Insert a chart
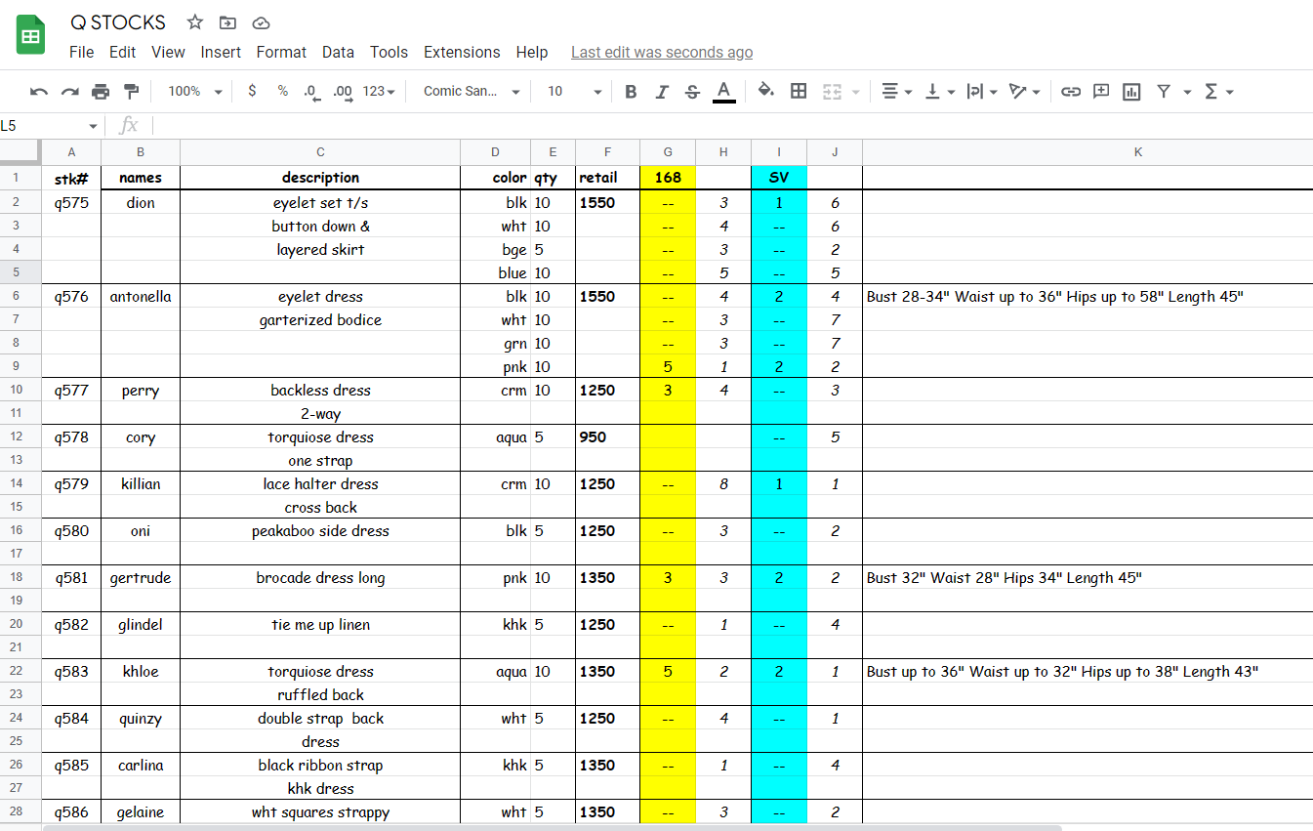Screen dimensions: 1313x831 (1131, 92)
